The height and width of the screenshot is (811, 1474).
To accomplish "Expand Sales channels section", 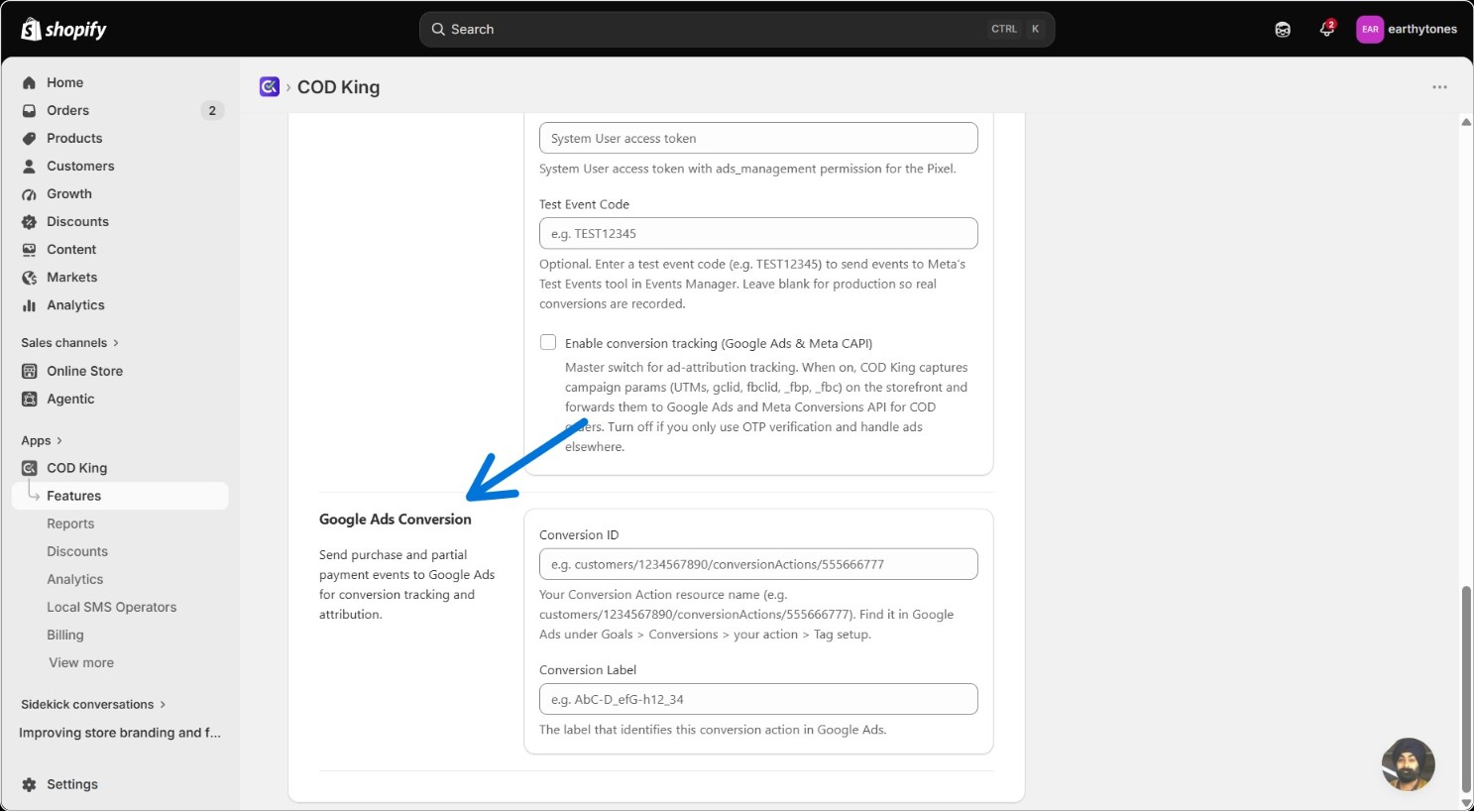I will 69,343.
